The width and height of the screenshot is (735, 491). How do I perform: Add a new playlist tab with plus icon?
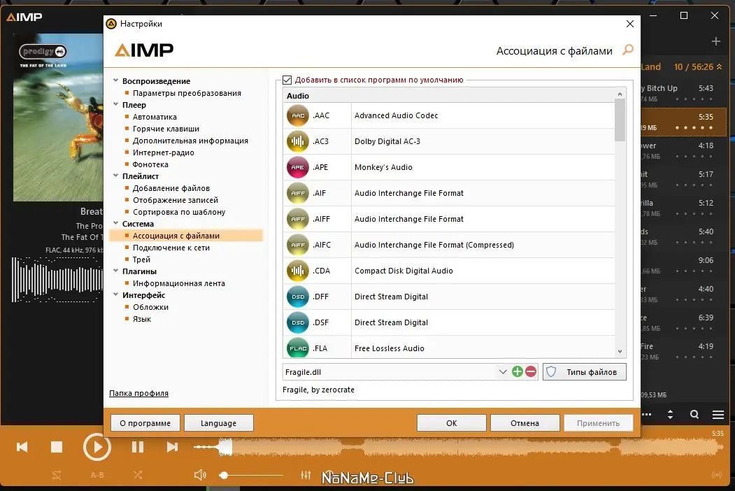pos(716,41)
